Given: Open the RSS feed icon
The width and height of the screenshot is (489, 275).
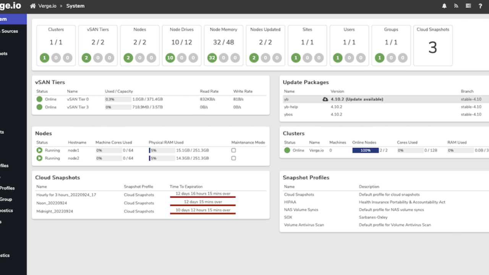Looking at the screenshot, I should 456,6.
